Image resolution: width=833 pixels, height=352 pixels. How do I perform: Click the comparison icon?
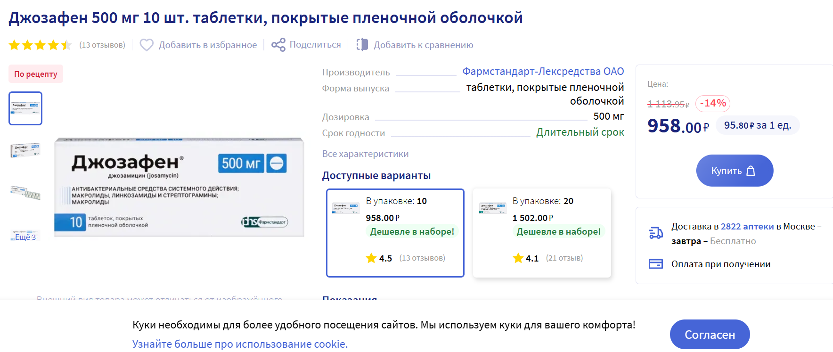click(x=362, y=44)
